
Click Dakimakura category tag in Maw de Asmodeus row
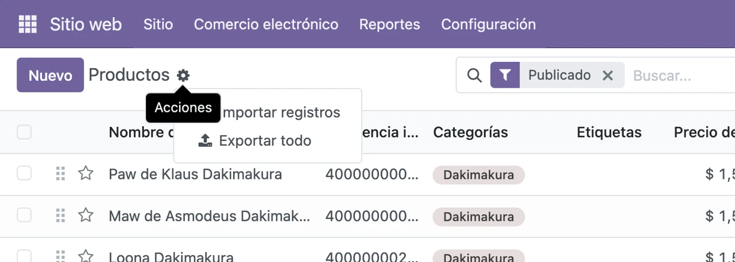tap(478, 217)
